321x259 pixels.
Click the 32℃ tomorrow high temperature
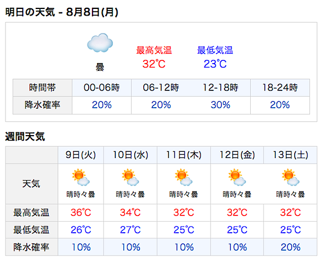[154, 64]
